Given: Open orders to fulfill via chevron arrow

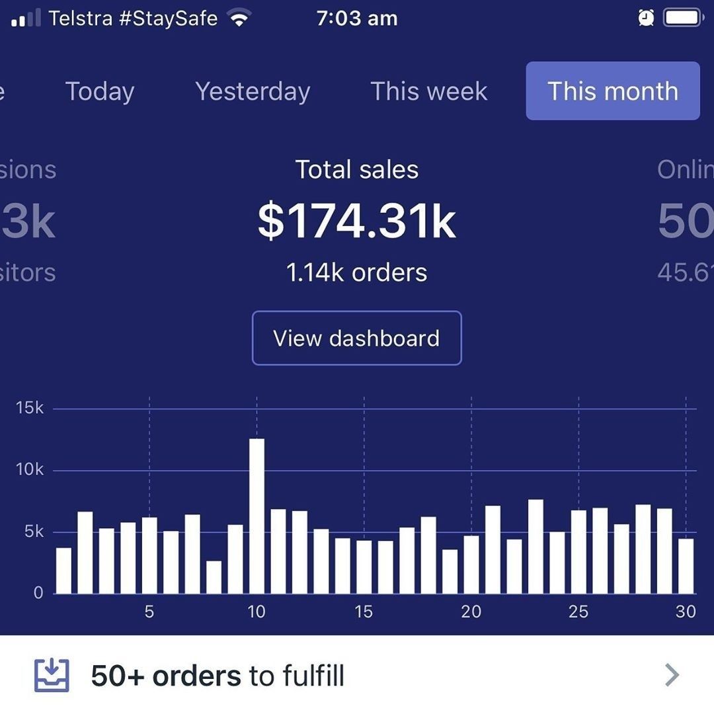Looking at the screenshot, I should tap(672, 675).
